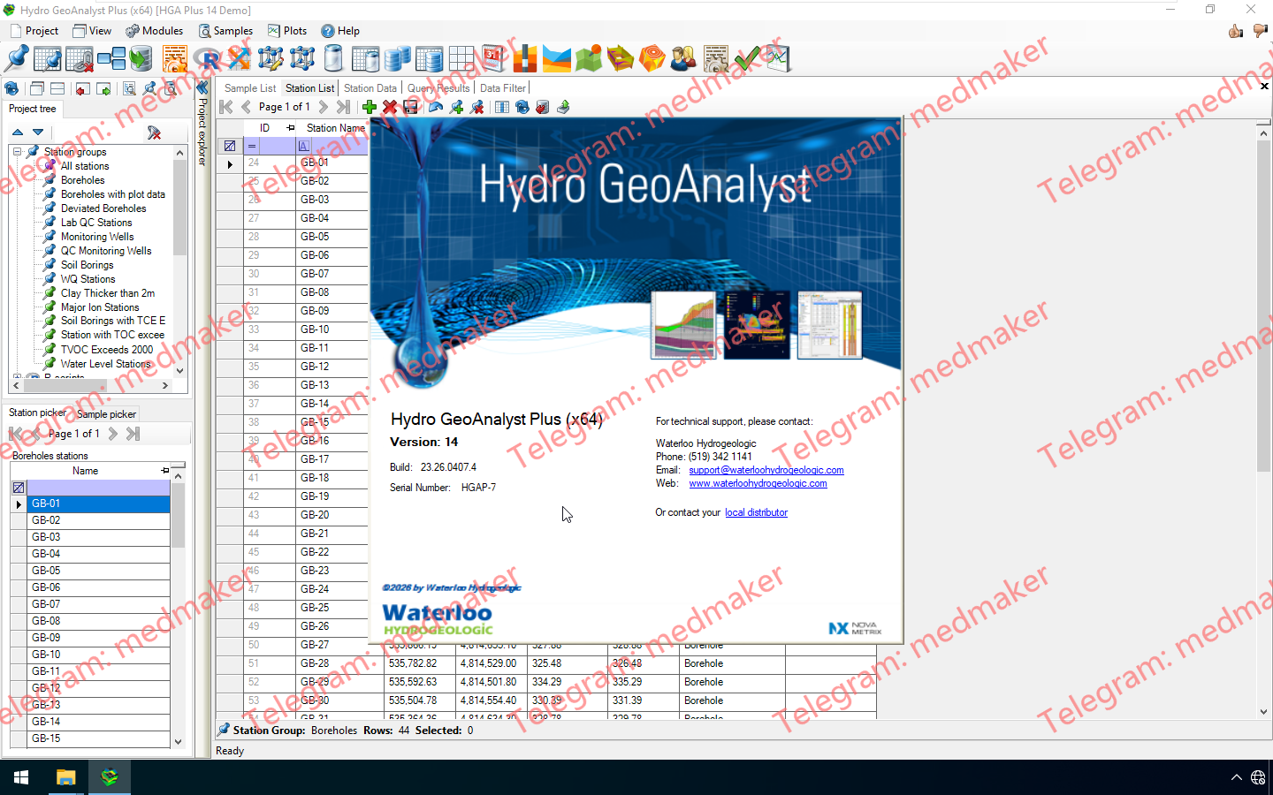1273x795 pixels.
Task: Click the green plus add station icon
Action: 370,107
